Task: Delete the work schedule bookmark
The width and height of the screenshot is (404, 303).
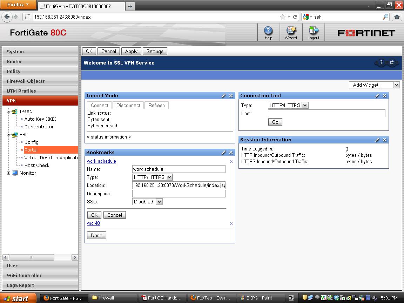Action: [x=231, y=161]
